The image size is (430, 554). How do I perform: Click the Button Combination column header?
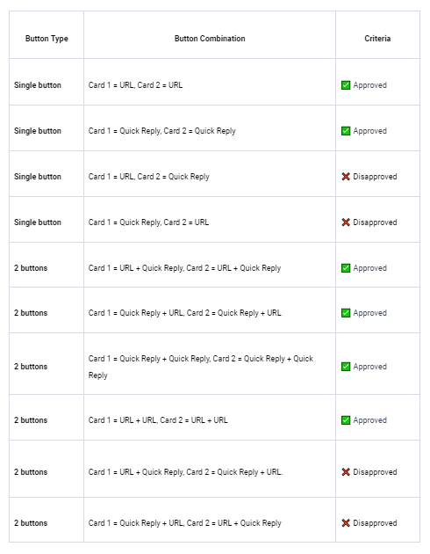pos(210,39)
